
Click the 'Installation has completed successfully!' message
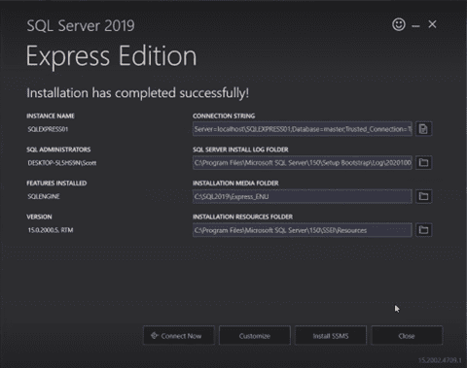(x=137, y=93)
